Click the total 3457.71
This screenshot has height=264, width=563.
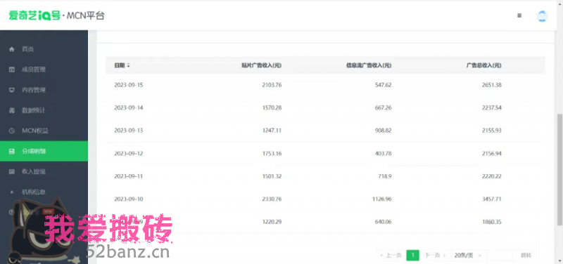[x=492, y=199]
